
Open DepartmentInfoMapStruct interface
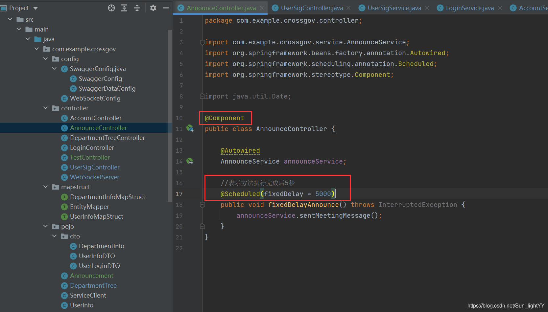(107, 197)
